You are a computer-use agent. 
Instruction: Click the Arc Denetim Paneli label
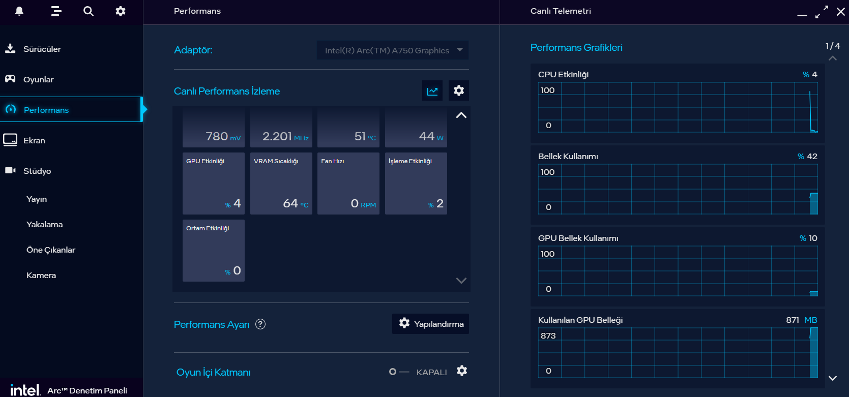(87, 390)
